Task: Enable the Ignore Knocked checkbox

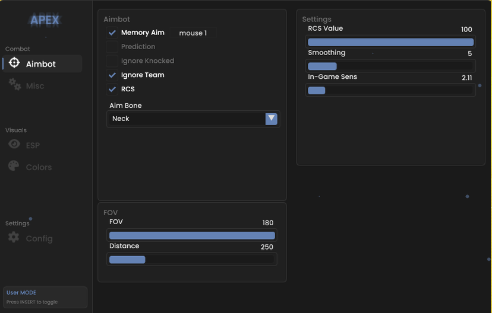Action: [x=112, y=61]
